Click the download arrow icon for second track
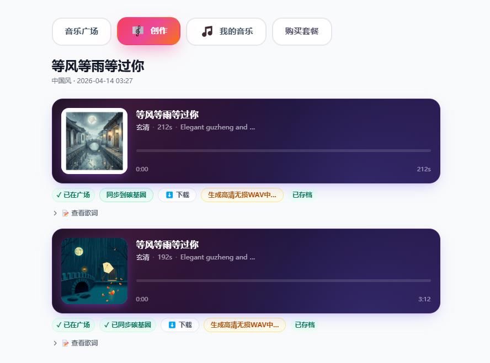 pyautogui.click(x=172, y=325)
